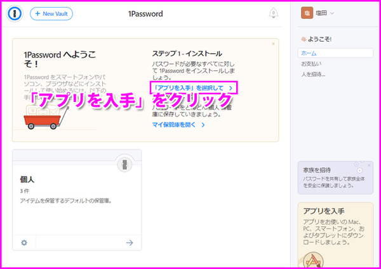Click the App Store icon in アプリを入手 card
The height and width of the screenshot is (269, 381).
click(314, 261)
